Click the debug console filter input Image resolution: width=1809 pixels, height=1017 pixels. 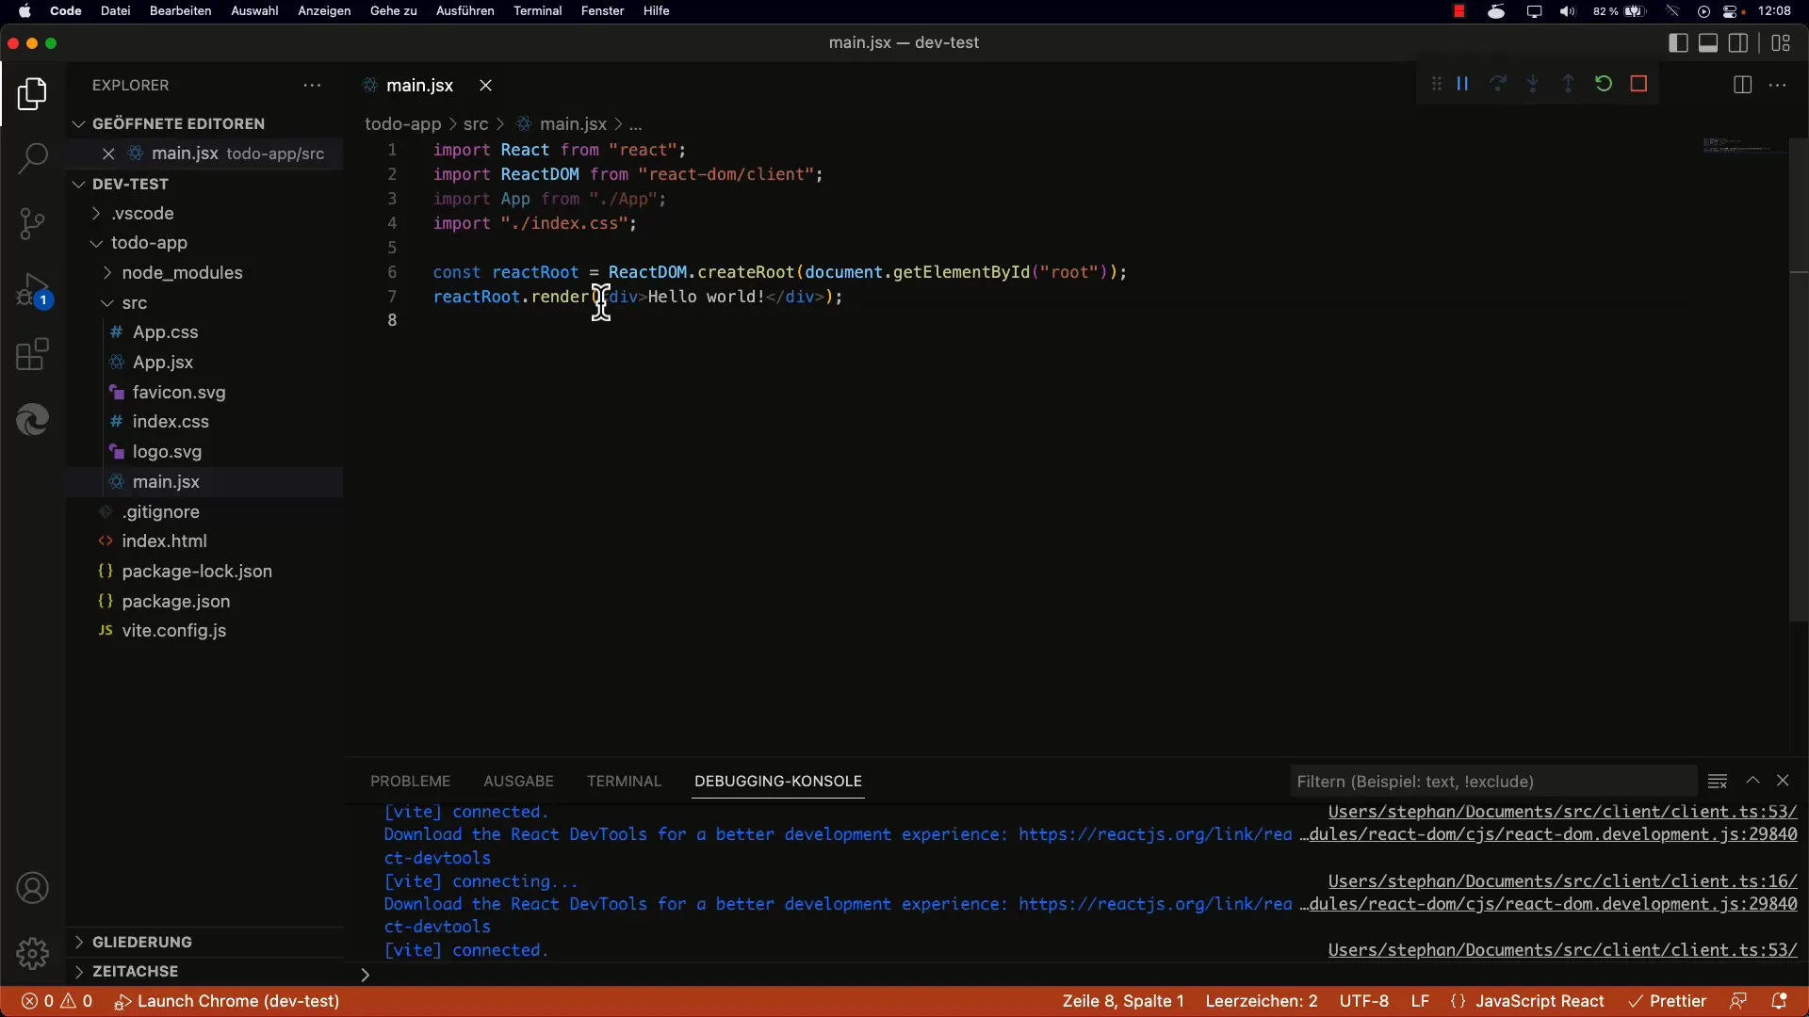click(x=1493, y=781)
